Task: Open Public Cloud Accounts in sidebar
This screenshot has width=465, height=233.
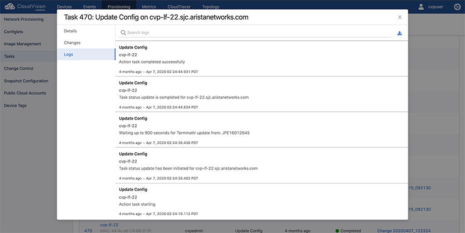Action: point(25,93)
